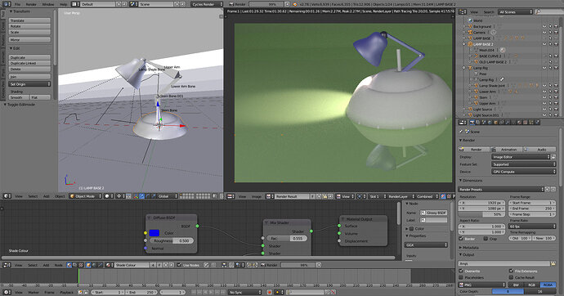Click the Duplicate Linked button
The height and width of the screenshot is (296, 564).
[29, 63]
